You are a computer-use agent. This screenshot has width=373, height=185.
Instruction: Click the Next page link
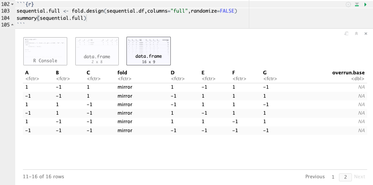click(360, 177)
